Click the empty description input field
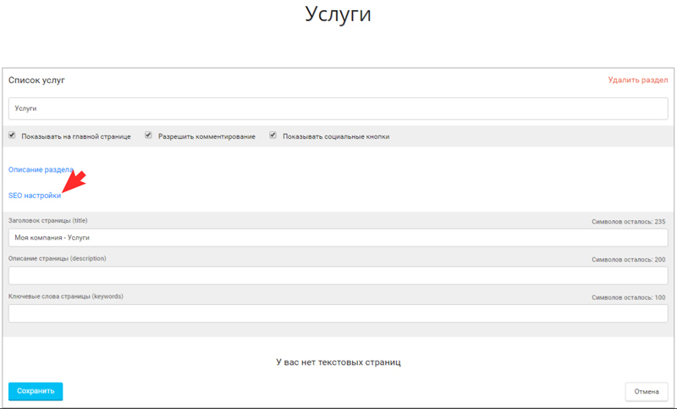Image resolution: width=677 pixels, height=409 pixels. (x=338, y=275)
